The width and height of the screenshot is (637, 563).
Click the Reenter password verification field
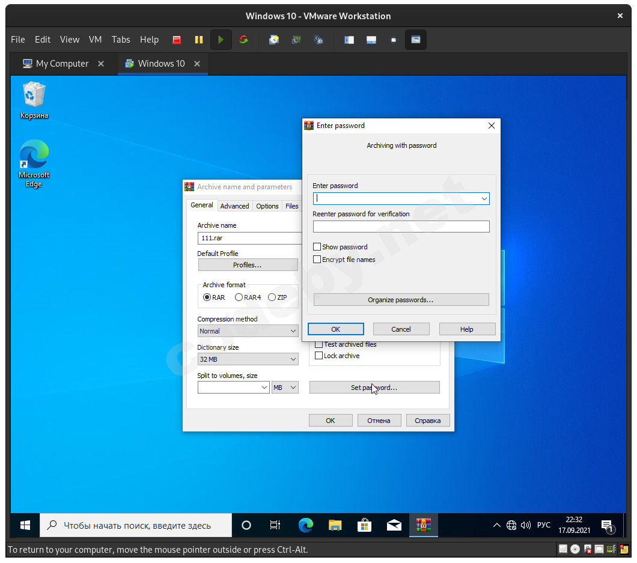[x=401, y=227]
